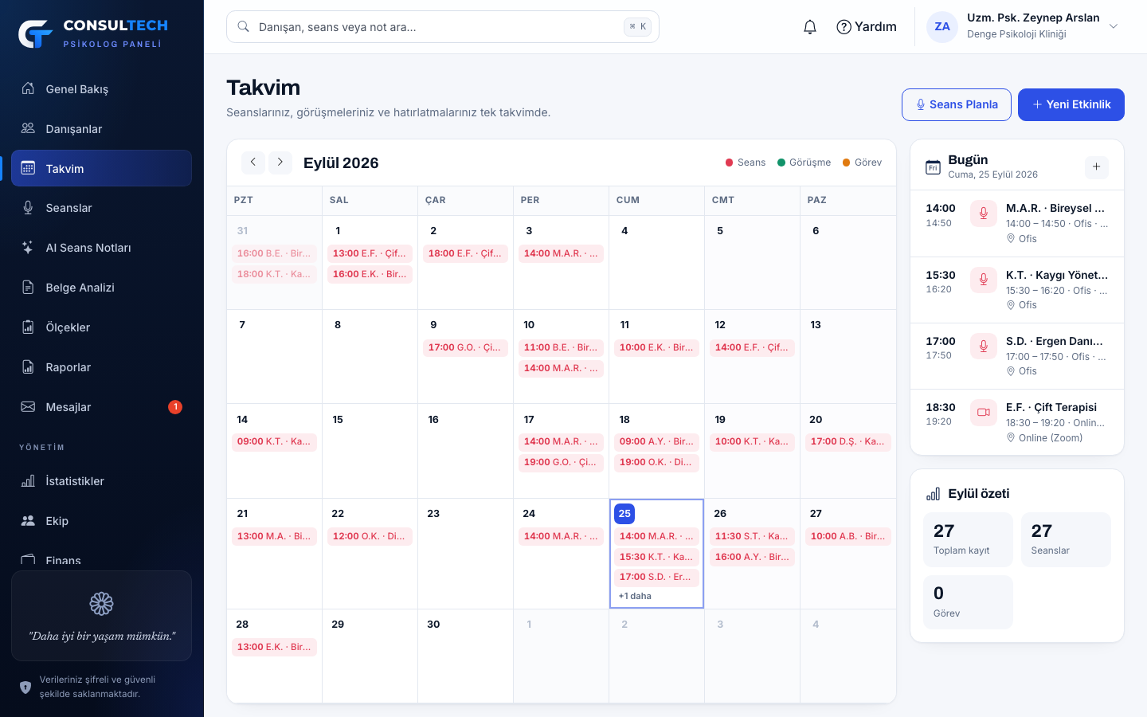Show '+1 daha' events on 25th
This screenshot has width=1147, height=717.
click(635, 596)
